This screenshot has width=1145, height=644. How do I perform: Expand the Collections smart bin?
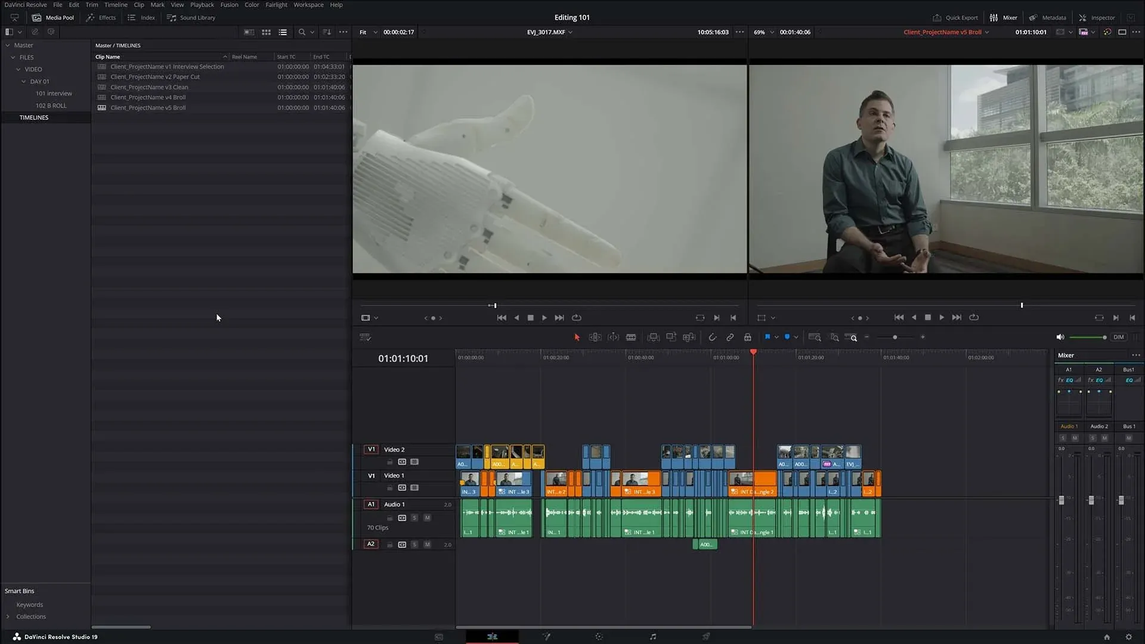8,617
